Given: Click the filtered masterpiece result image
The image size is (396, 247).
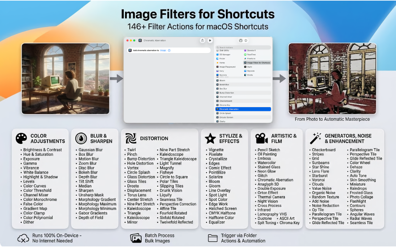Looking at the screenshot, I should tap(332, 78).
